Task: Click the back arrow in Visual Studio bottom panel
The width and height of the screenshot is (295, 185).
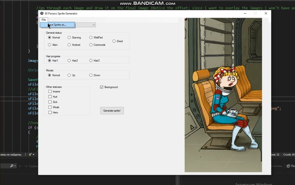Action: (20, 166)
